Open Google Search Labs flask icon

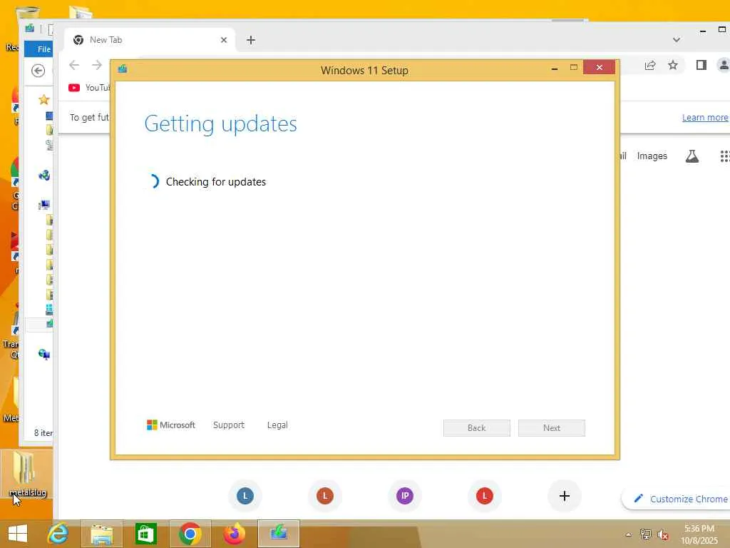[692, 156]
